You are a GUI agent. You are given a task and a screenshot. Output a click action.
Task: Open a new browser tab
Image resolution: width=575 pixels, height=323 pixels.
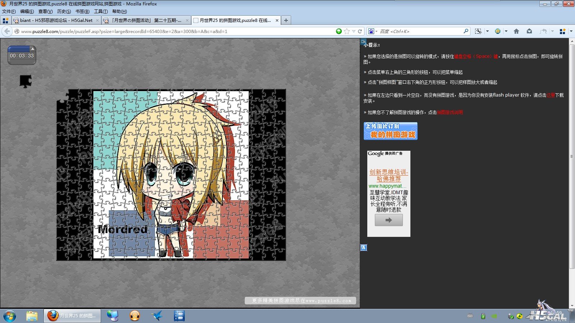286,20
